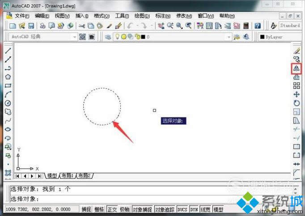Select the Spline tool
The image size is (305, 216).
pos(8,120)
